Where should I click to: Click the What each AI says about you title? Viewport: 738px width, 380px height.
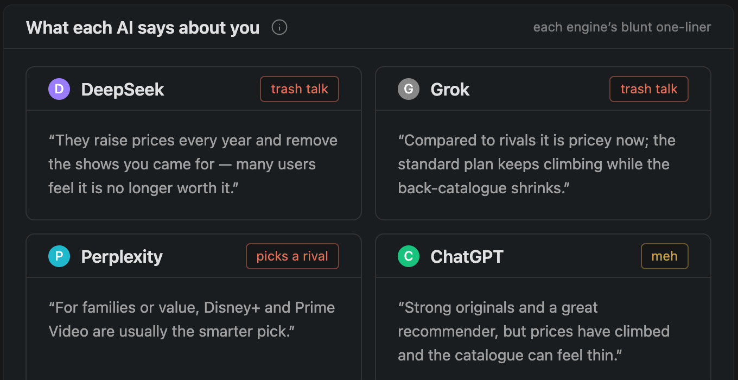pos(143,27)
